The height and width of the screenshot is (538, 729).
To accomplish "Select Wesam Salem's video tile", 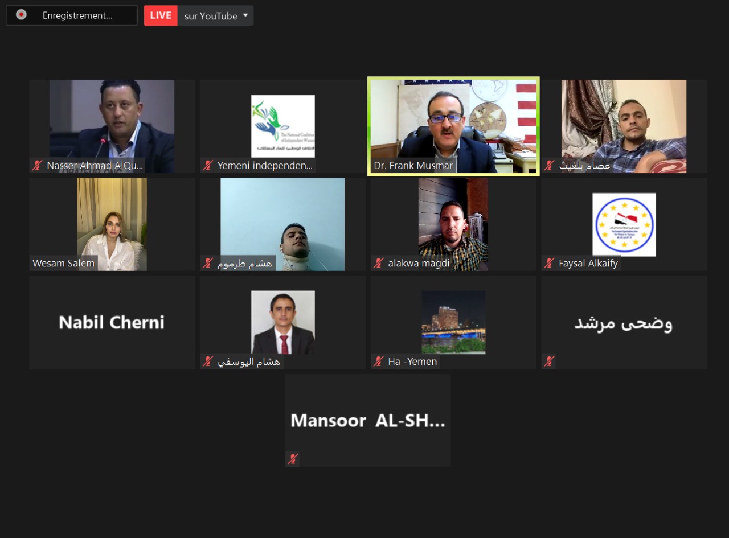I will [112, 224].
